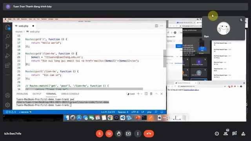The height and width of the screenshot is (141, 251).
Task: Toggle the microphone on in Meet
Action: click(x=99, y=134)
